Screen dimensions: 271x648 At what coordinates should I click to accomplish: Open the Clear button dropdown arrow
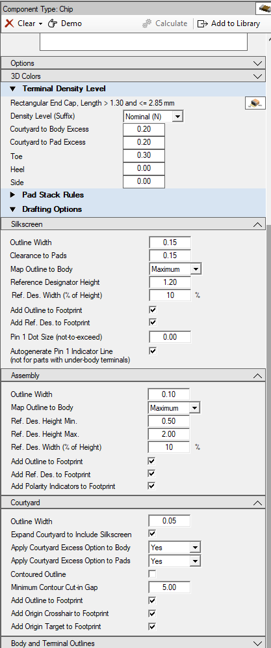[x=40, y=24]
